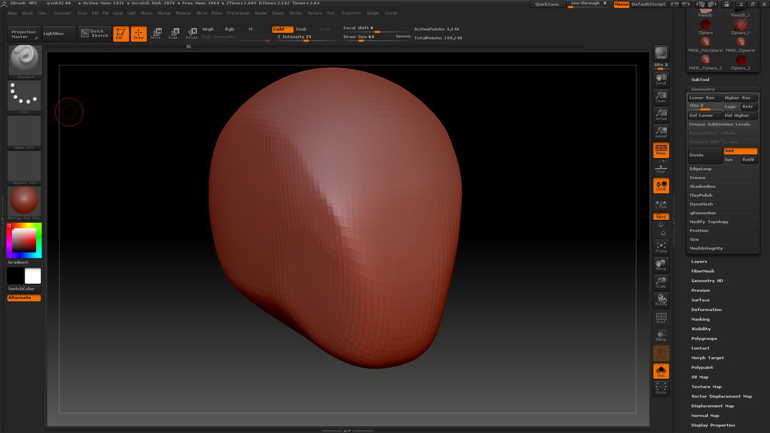Click the Projection Master button
770x433 pixels.
[24, 34]
